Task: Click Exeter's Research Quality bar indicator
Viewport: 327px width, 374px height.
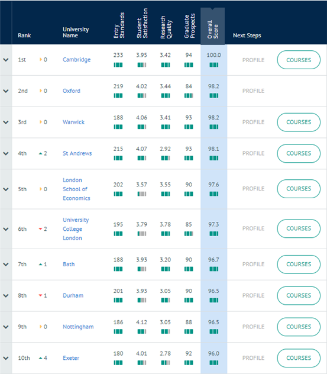Action: click(166, 363)
